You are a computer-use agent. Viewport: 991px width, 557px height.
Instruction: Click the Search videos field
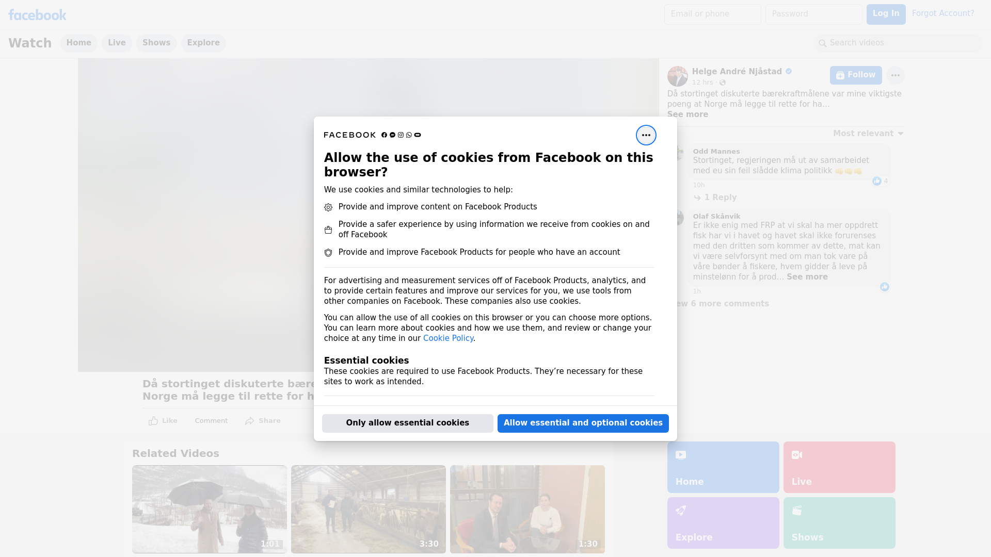[x=898, y=43]
